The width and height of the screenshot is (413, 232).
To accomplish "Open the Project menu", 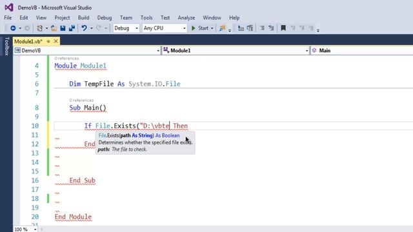I will [x=62, y=17].
